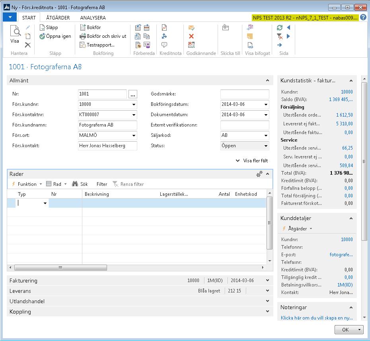Open the Förs.kundnr dropdown
370x341 pixels.
tap(134, 104)
